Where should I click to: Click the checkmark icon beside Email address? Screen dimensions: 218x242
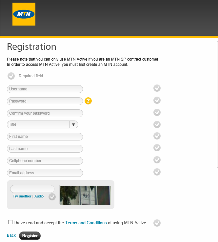(x=157, y=172)
